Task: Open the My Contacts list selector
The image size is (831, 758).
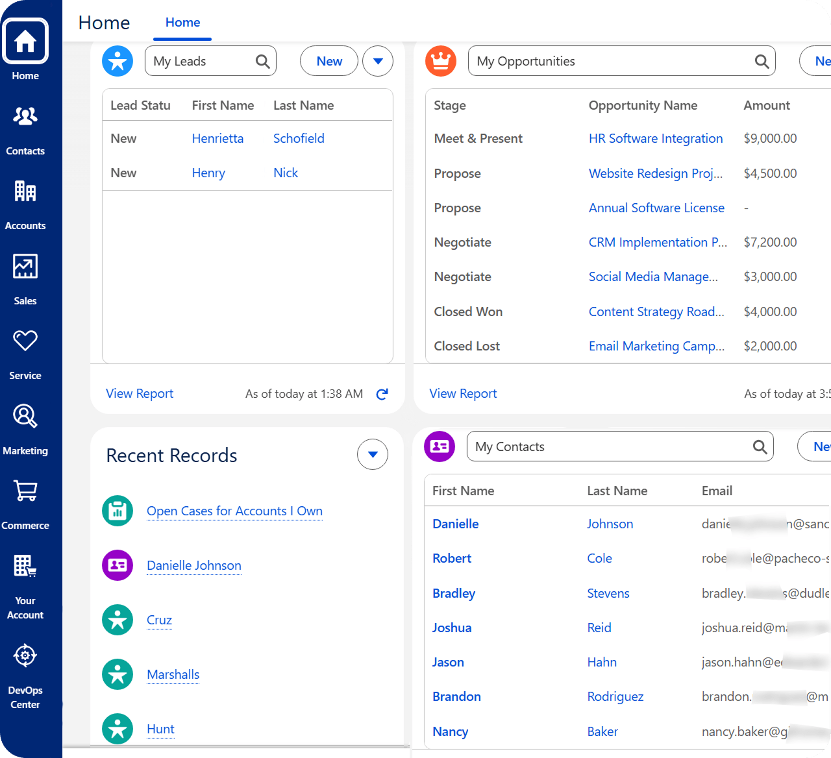Action: pyautogui.click(x=620, y=446)
